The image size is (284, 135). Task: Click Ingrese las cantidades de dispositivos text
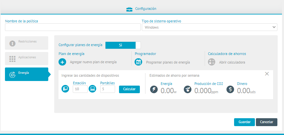point(90,75)
